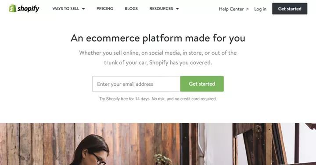
Task: Click the green Get started button
Action: click(202, 84)
